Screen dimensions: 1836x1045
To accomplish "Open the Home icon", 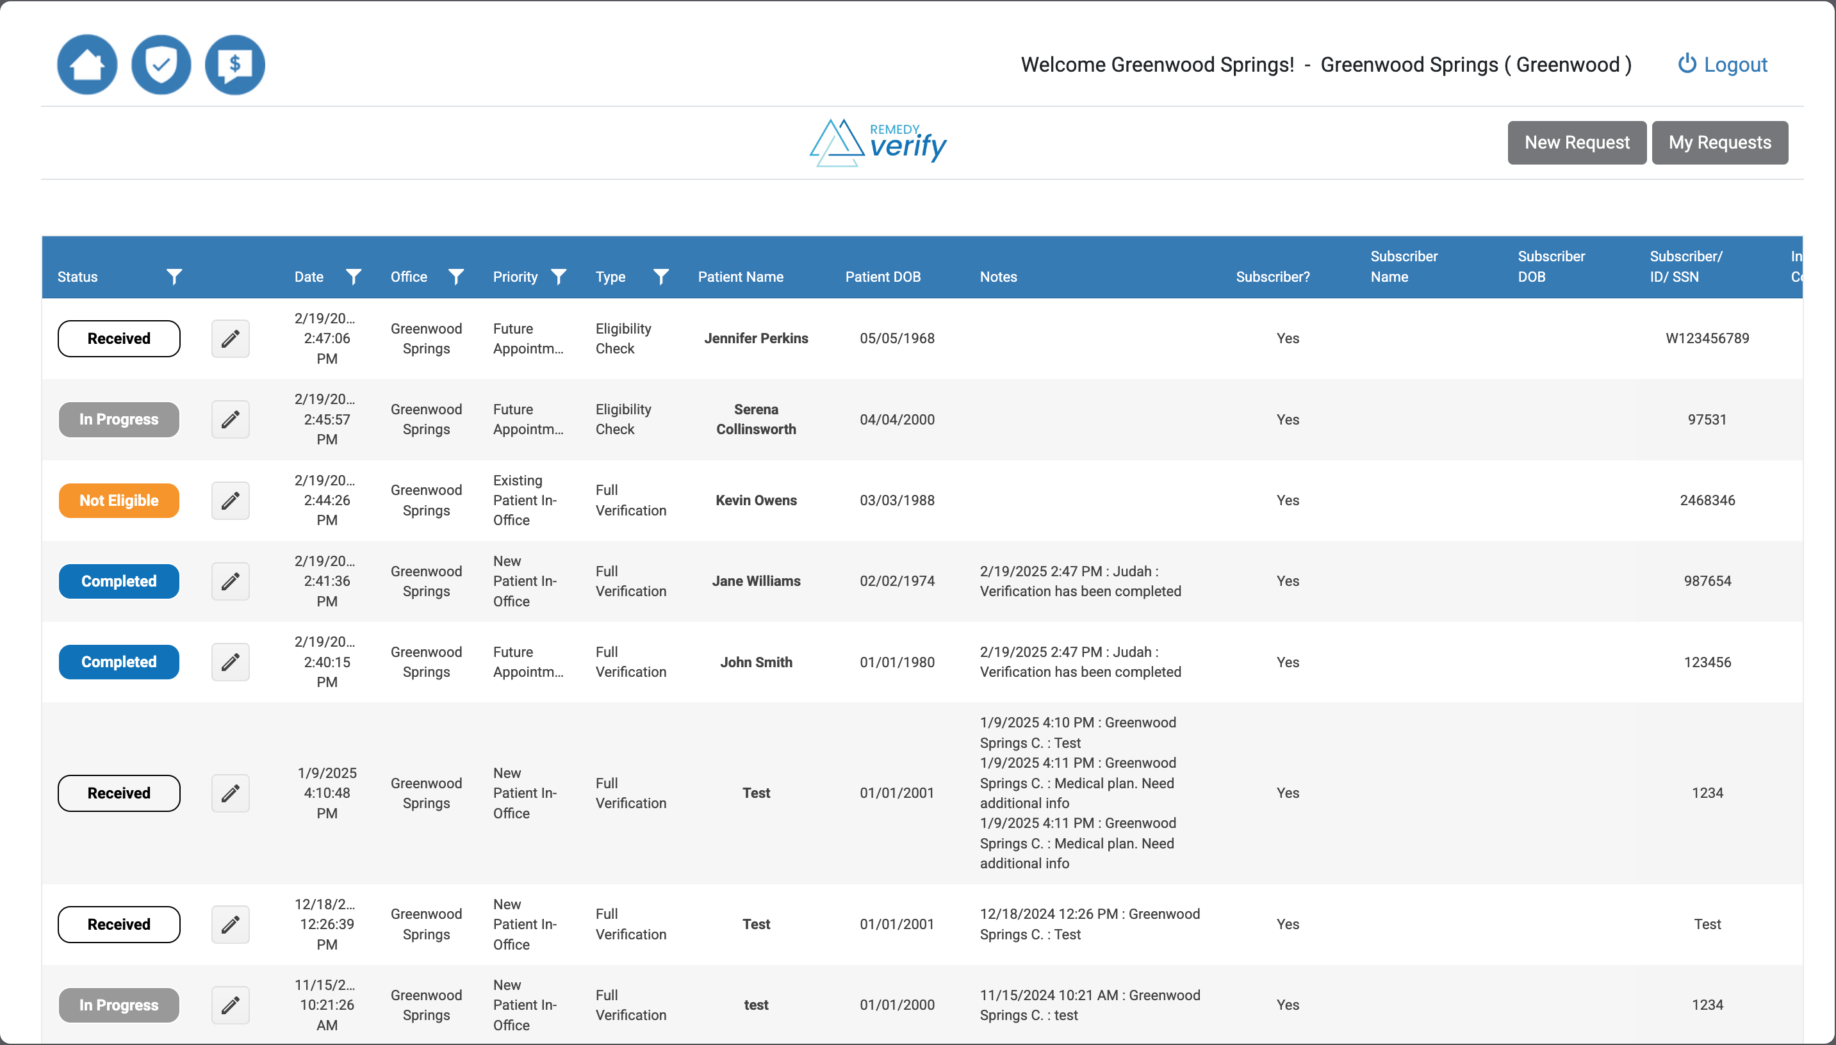I will click(x=87, y=65).
